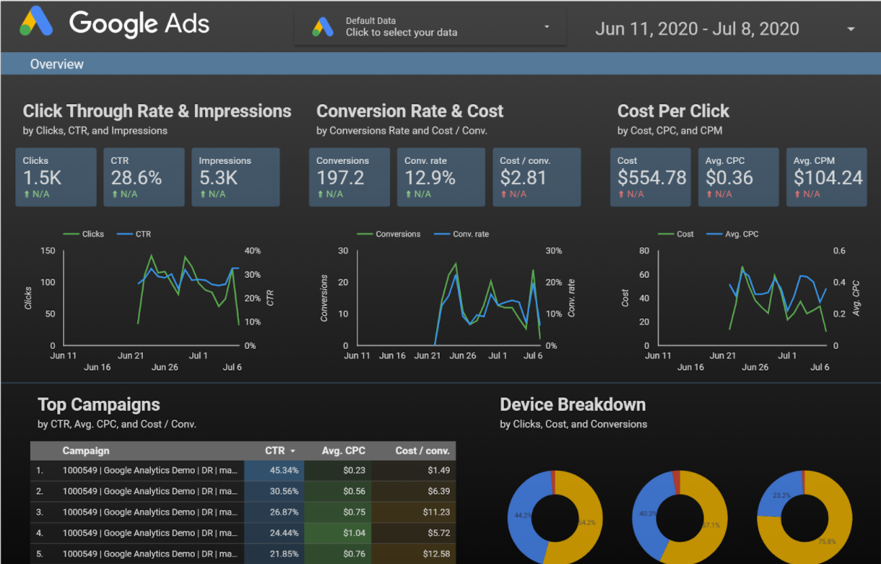
Task: Click the Conv. rate legend entry
Action: (x=461, y=234)
